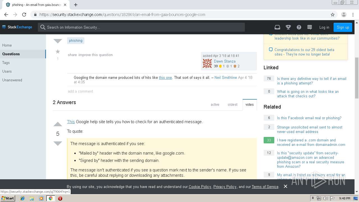Image resolution: width=359 pixels, height=202 pixels.
Task: Open 'Is this Facebook email real or phishing?'
Action: point(309,118)
